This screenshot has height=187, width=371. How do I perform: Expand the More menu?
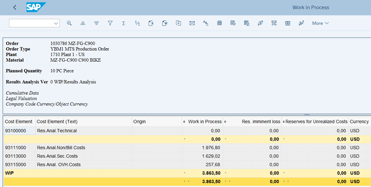(320, 23)
